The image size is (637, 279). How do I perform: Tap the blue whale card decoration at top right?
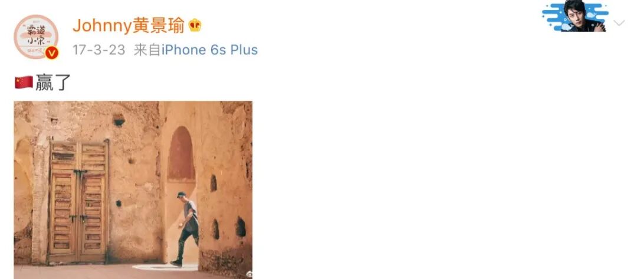pos(575,16)
